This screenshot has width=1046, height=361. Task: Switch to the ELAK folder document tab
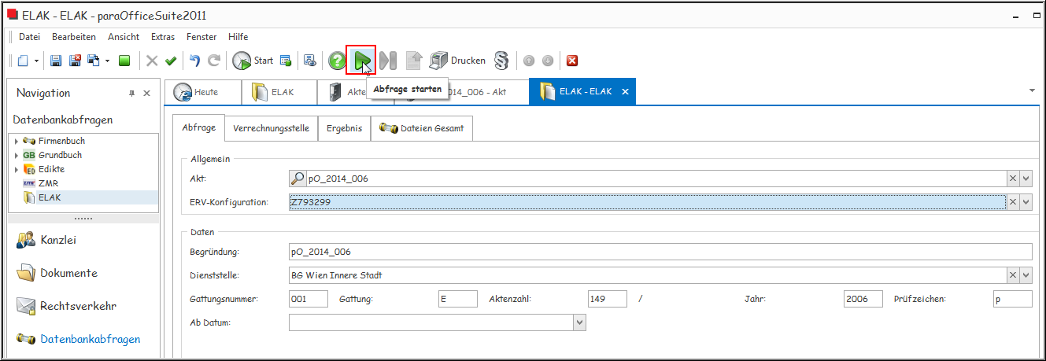279,92
